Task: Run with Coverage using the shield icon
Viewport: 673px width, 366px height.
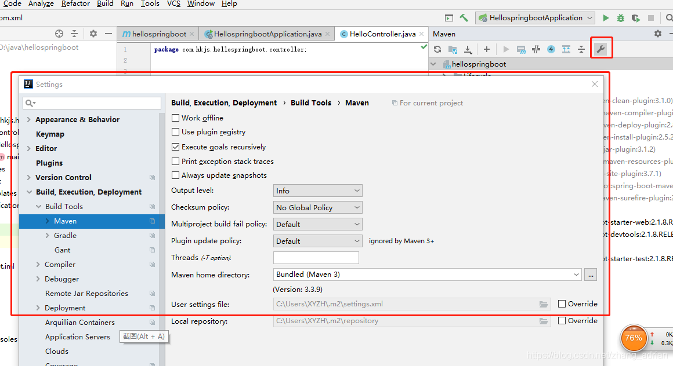Action: coord(636,18)
